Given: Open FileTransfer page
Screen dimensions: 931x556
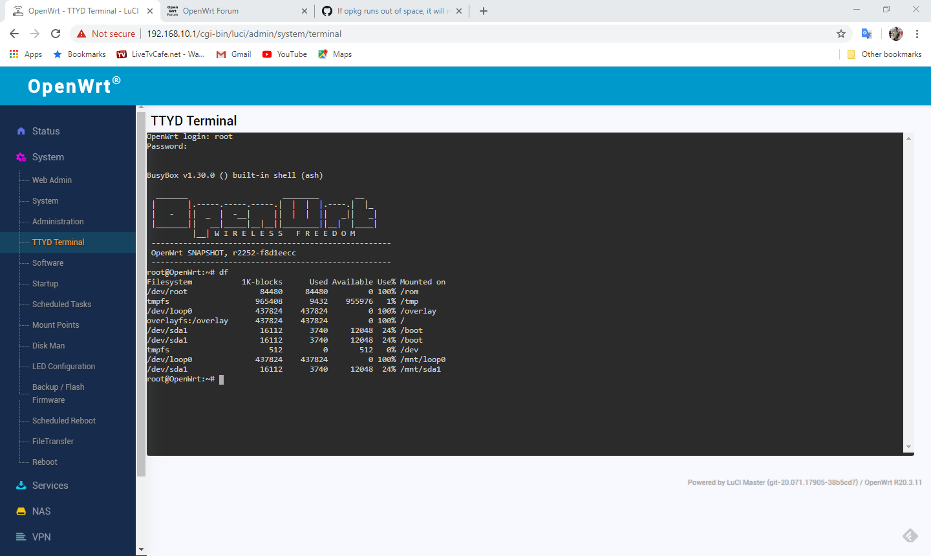Looking at the screenshot, I should click(x=53, y=442).
